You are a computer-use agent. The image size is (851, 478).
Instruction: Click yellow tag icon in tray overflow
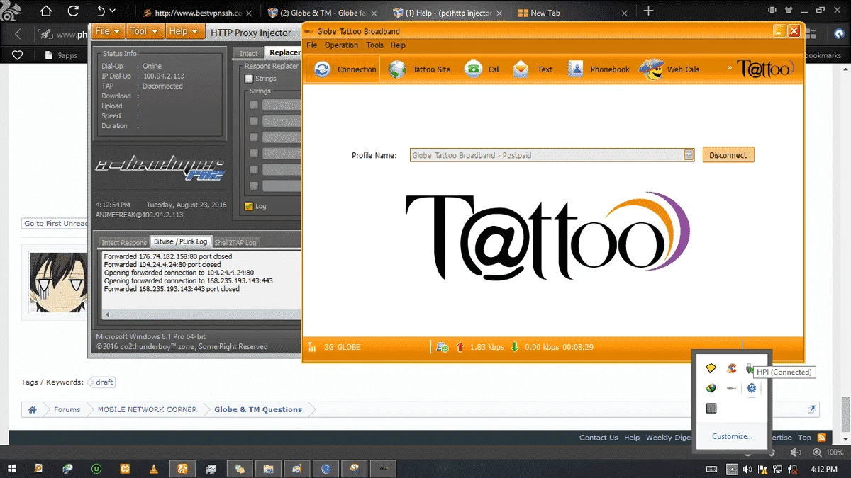point(711,368)
